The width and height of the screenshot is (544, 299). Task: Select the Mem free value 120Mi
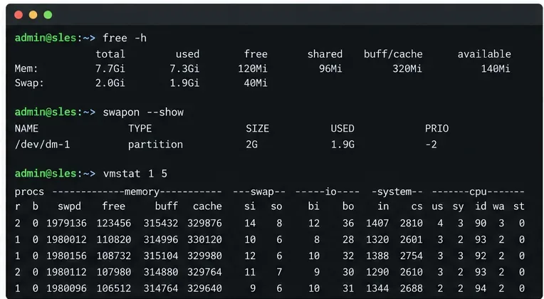click(x=253, y=68)
